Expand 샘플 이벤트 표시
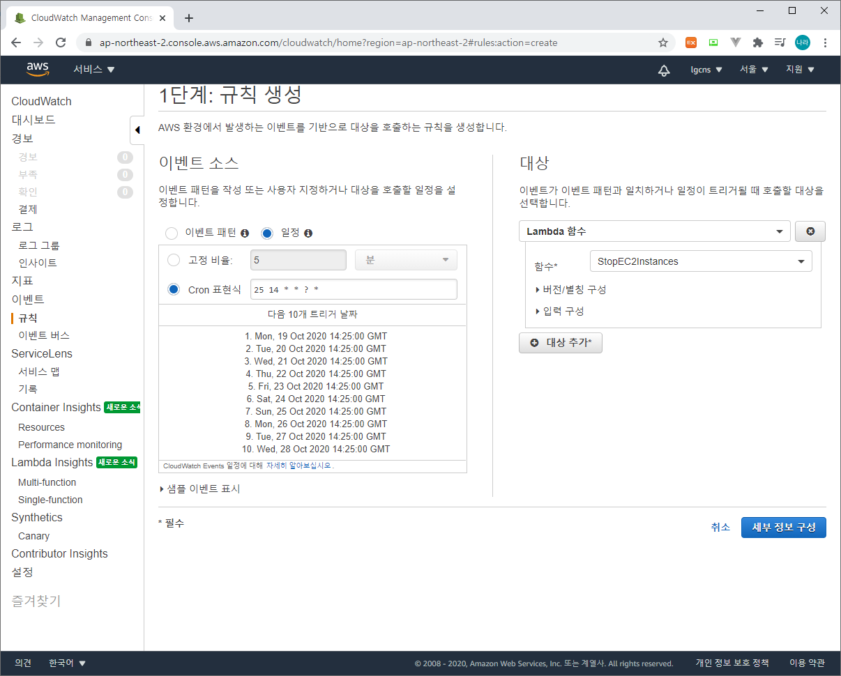841x676 pixels. coord(199,489)
